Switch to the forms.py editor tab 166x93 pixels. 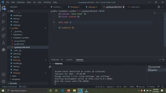tap(75, 7)
